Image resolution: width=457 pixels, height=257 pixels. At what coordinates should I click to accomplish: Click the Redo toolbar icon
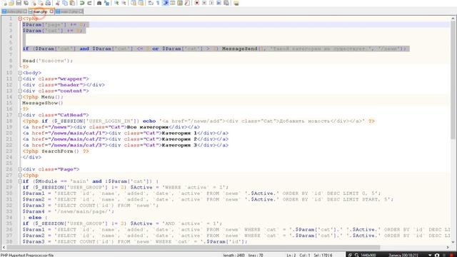[x=89, y=3]
